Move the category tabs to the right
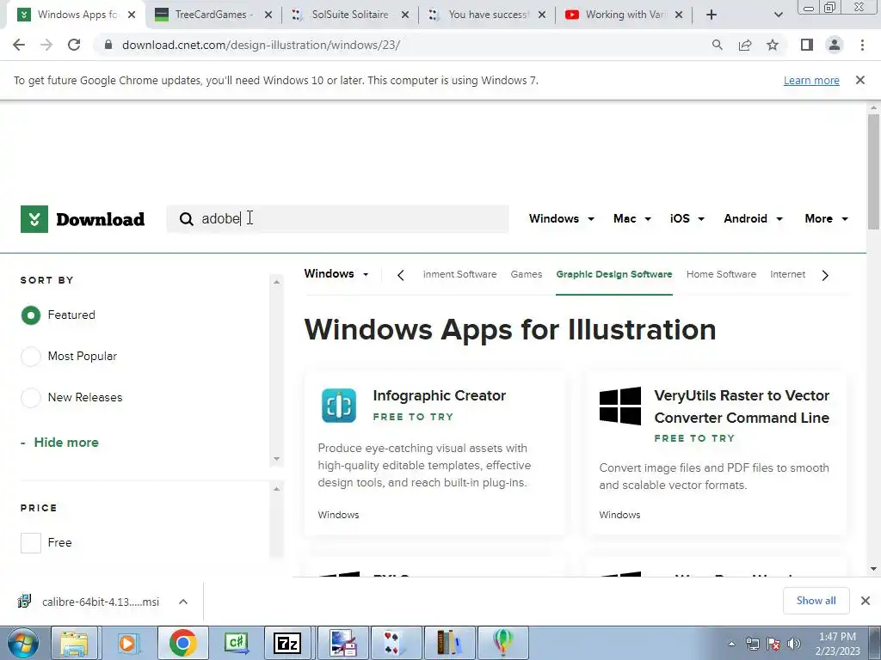This screenshot has width=881, height=660. pyautogui.click(x=825, y=275)
